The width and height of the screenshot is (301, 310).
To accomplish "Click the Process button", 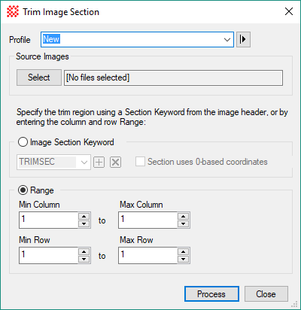I will point(211,294).
